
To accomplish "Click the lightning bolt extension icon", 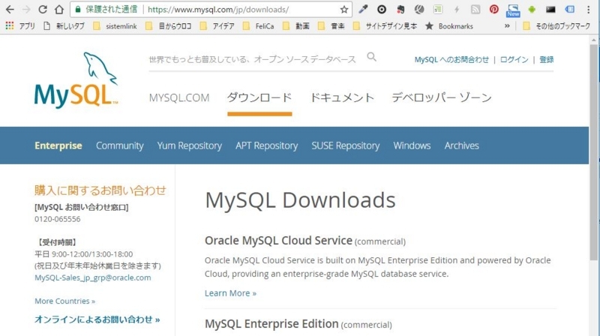I will coord(457,9).
